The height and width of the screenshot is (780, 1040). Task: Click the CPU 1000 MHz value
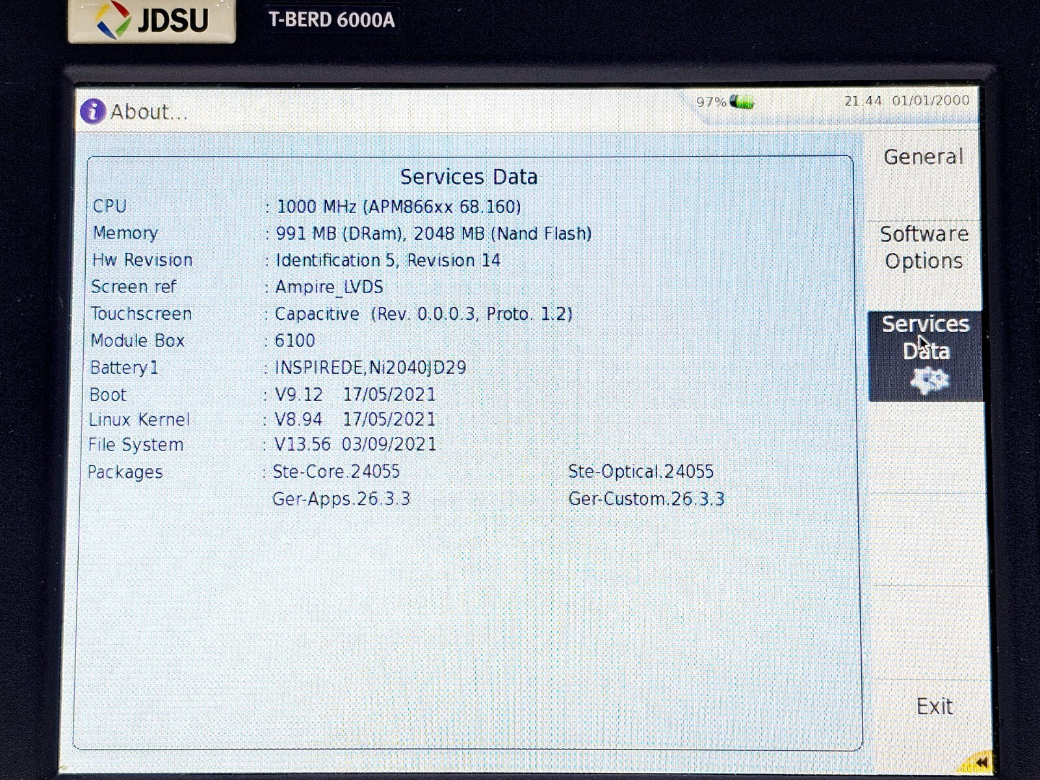click(398, 207)
